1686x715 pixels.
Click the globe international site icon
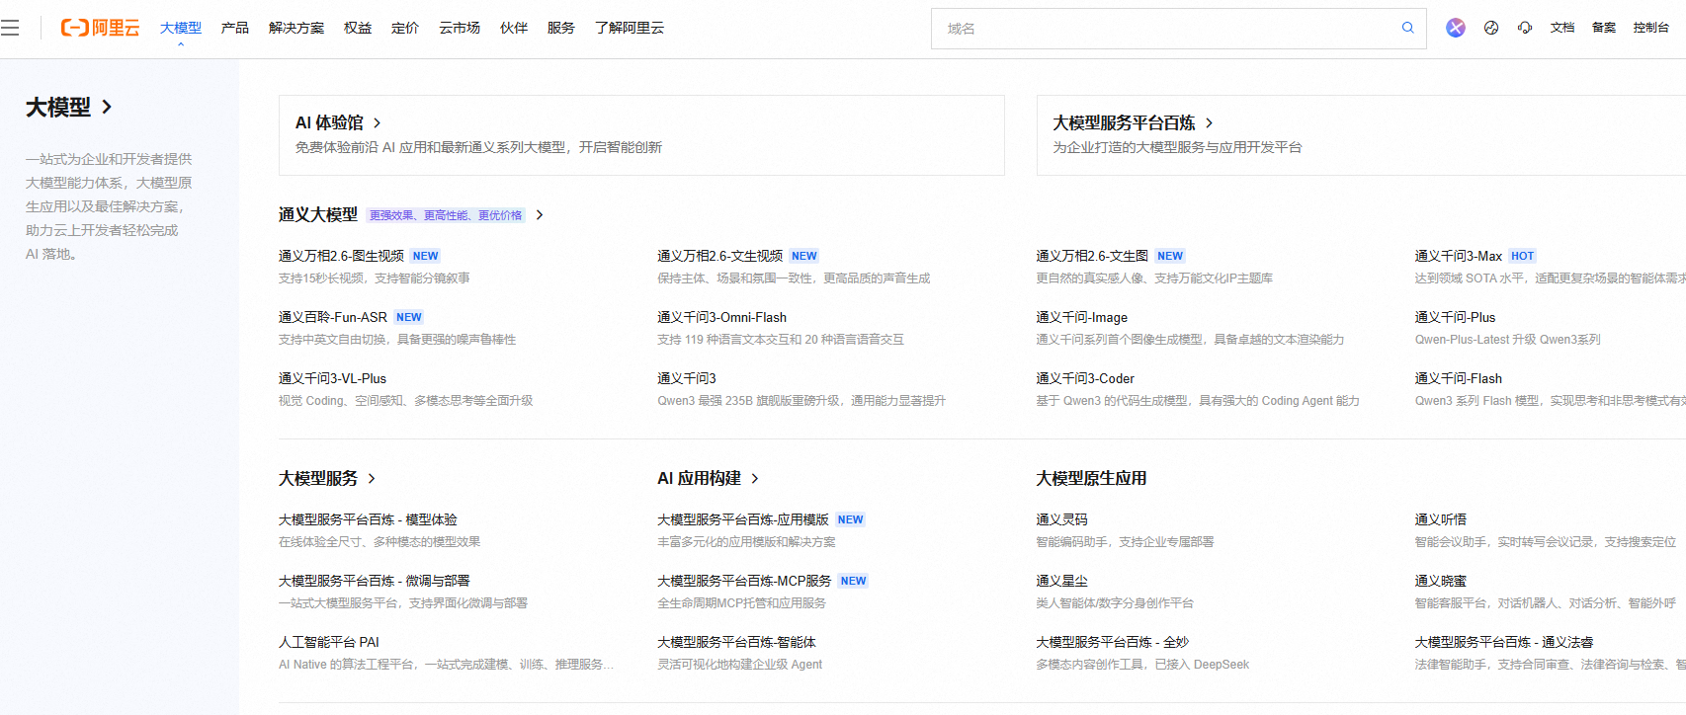coord(1491,28)
